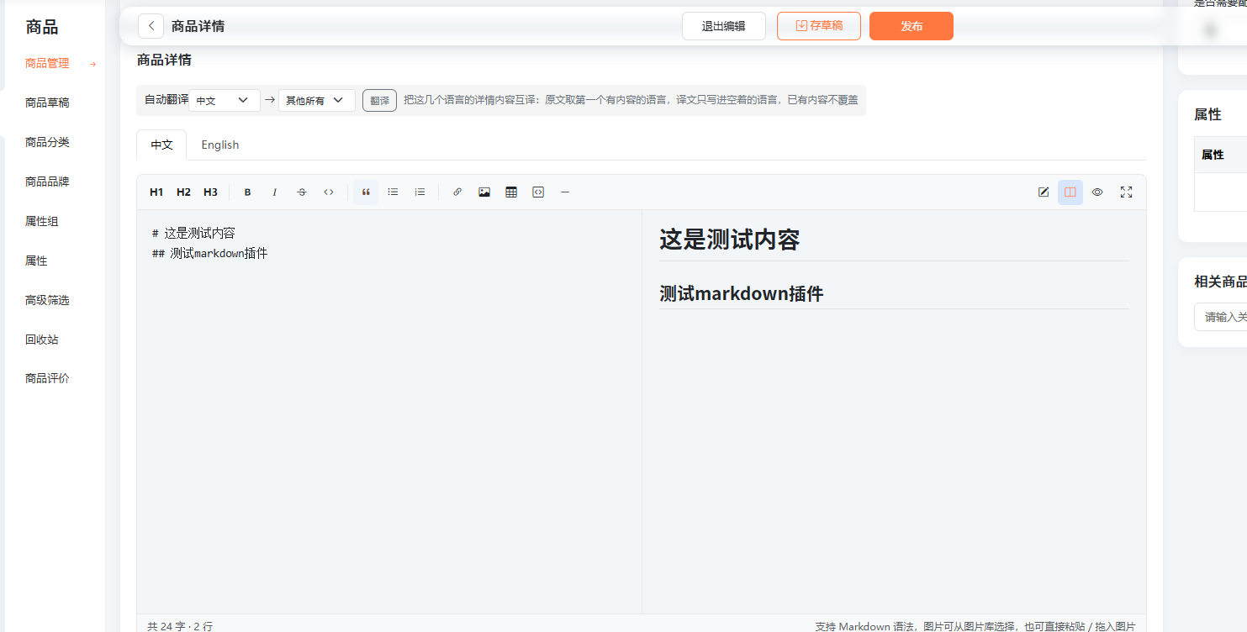Insert a numbered list

point(420,192)
